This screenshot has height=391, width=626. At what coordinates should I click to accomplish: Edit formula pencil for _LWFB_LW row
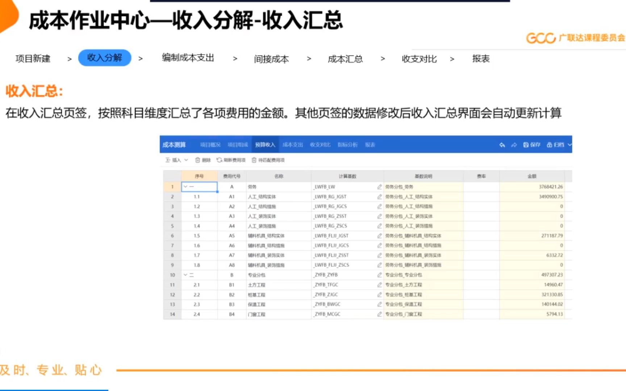tap(379, 187)
